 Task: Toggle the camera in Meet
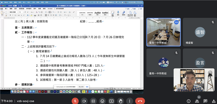(84, 101)
